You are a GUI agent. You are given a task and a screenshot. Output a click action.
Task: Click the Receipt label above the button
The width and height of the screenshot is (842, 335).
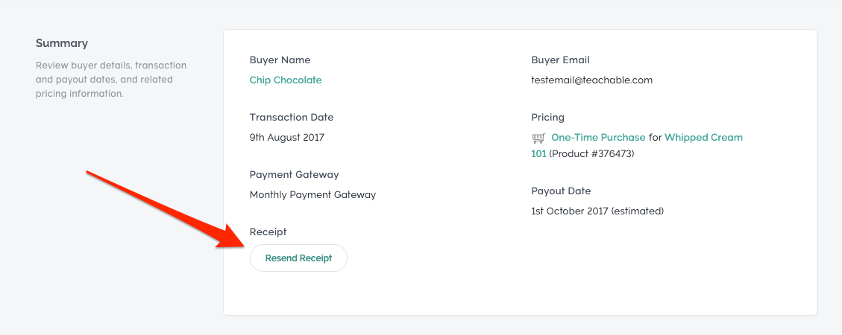coord(268,232)
